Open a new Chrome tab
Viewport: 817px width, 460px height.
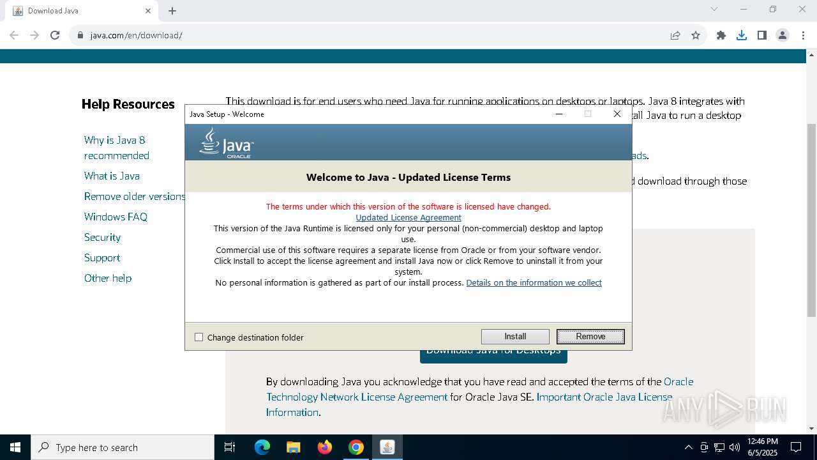tap(172, 11)
